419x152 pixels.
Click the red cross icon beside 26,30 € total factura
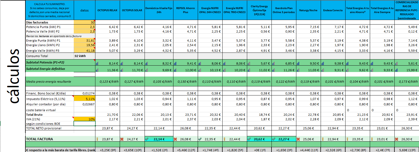(397, 139)
